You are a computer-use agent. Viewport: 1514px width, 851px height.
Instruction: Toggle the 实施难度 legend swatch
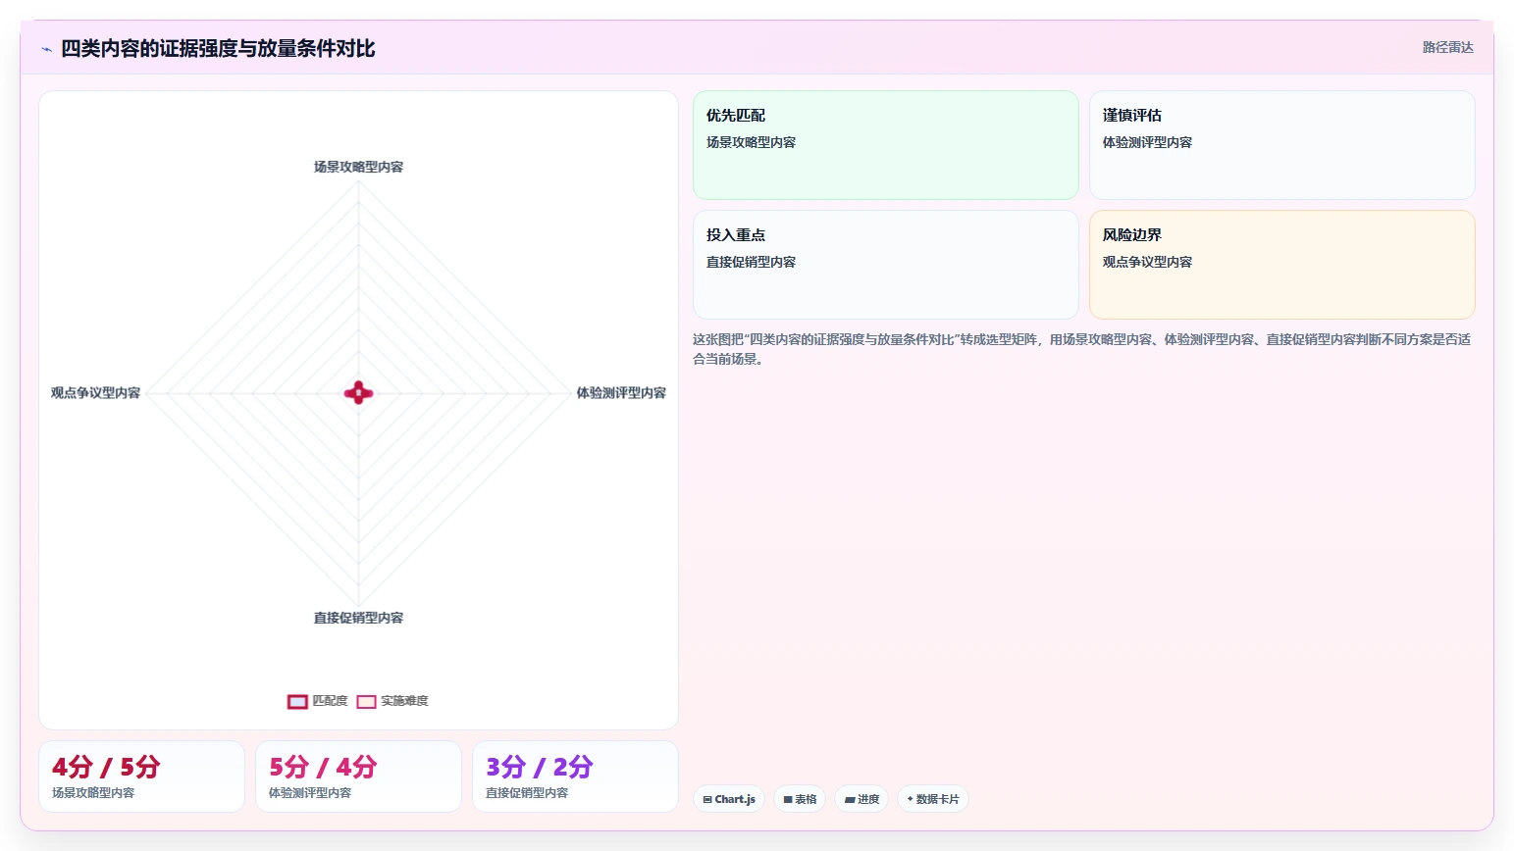coord(366,701)
